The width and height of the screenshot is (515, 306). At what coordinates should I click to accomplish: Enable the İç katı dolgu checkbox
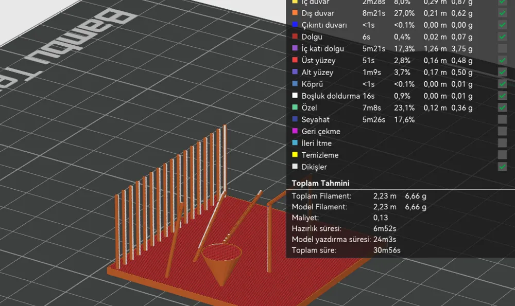pos(502,48)
